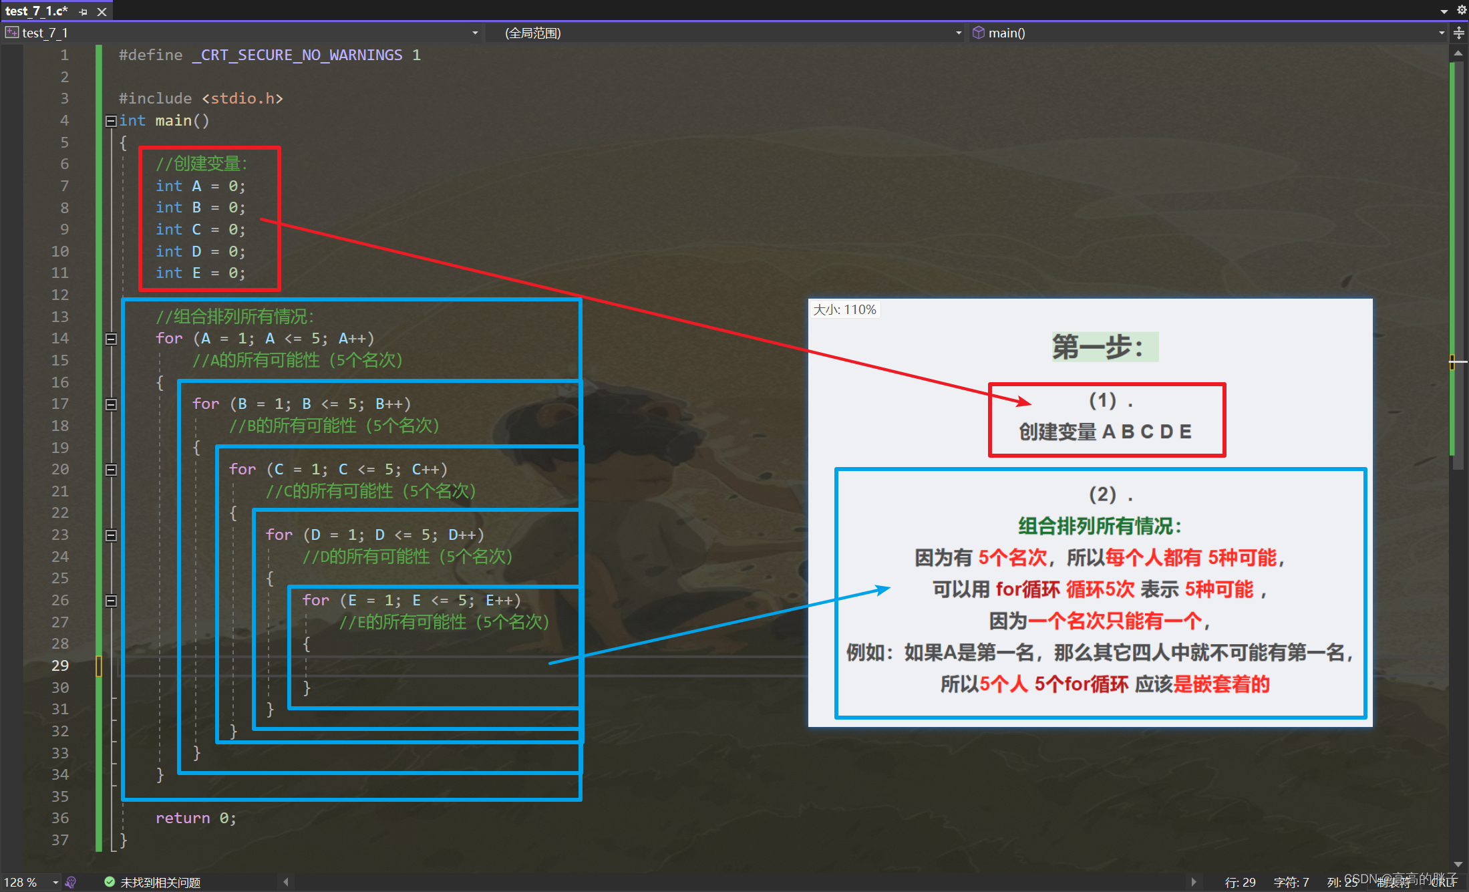Click the 制表符 tabs indicator
This screenshot has width=1469, height=892.
point(1394,883)
